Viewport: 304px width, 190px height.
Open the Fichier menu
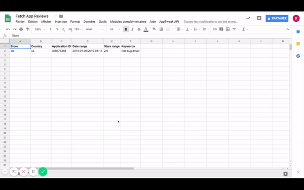click(20, 22)
